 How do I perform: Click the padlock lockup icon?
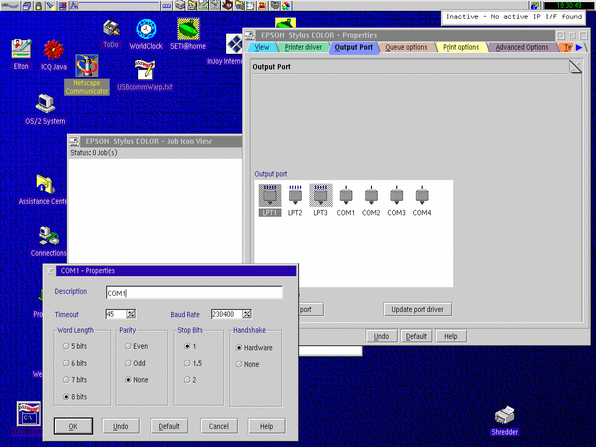point(38,5)
